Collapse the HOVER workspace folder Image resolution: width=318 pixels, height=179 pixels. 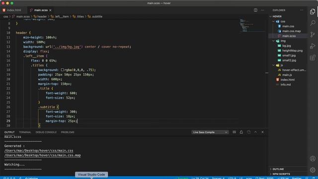point(277,16)
